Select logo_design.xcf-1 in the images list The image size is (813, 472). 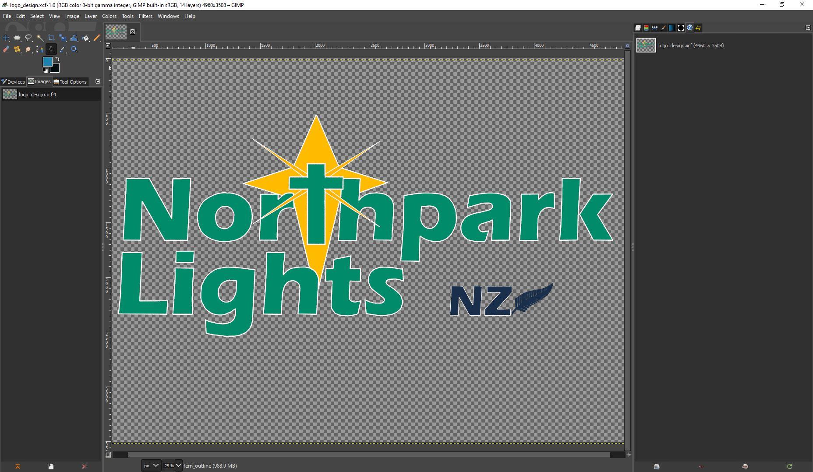[51, 94]
